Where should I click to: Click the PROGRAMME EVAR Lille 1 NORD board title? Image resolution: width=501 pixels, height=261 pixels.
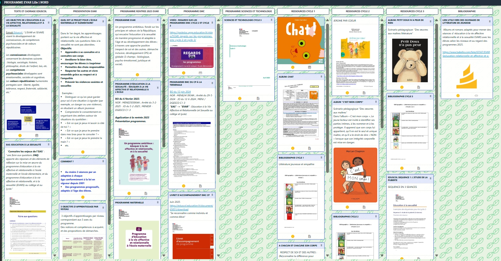[x=26, y=2]
